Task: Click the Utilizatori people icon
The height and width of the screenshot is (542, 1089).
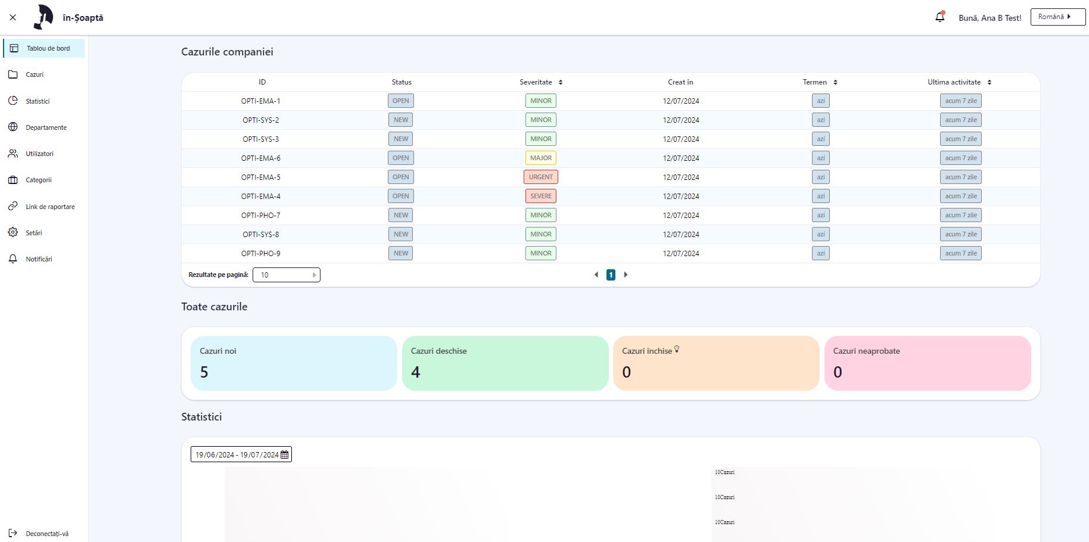Action: tap(13, 154)
